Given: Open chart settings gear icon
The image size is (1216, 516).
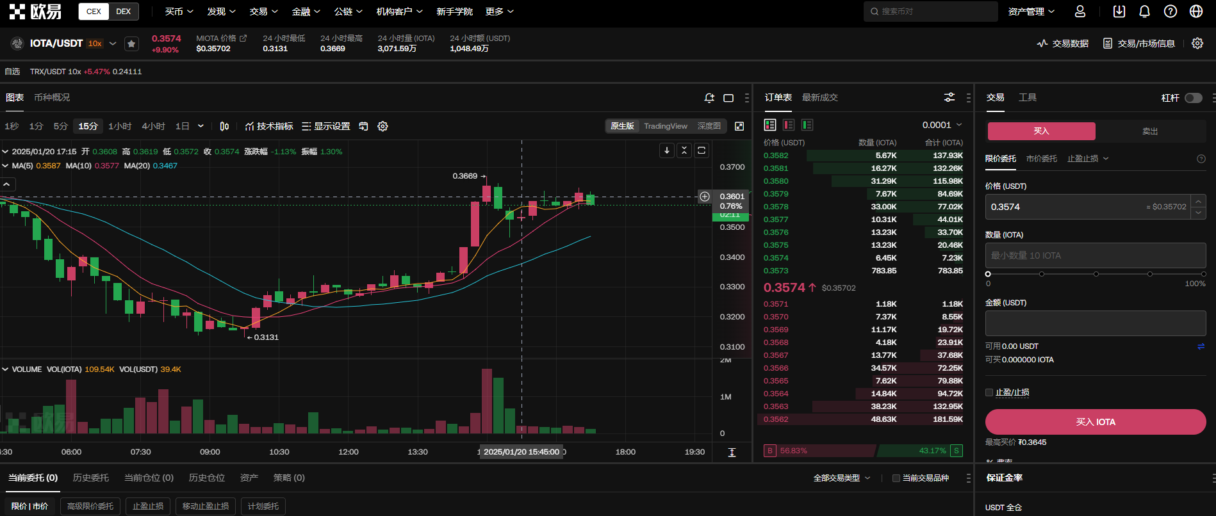Looking at the screenshot, I should pos(382,126).
